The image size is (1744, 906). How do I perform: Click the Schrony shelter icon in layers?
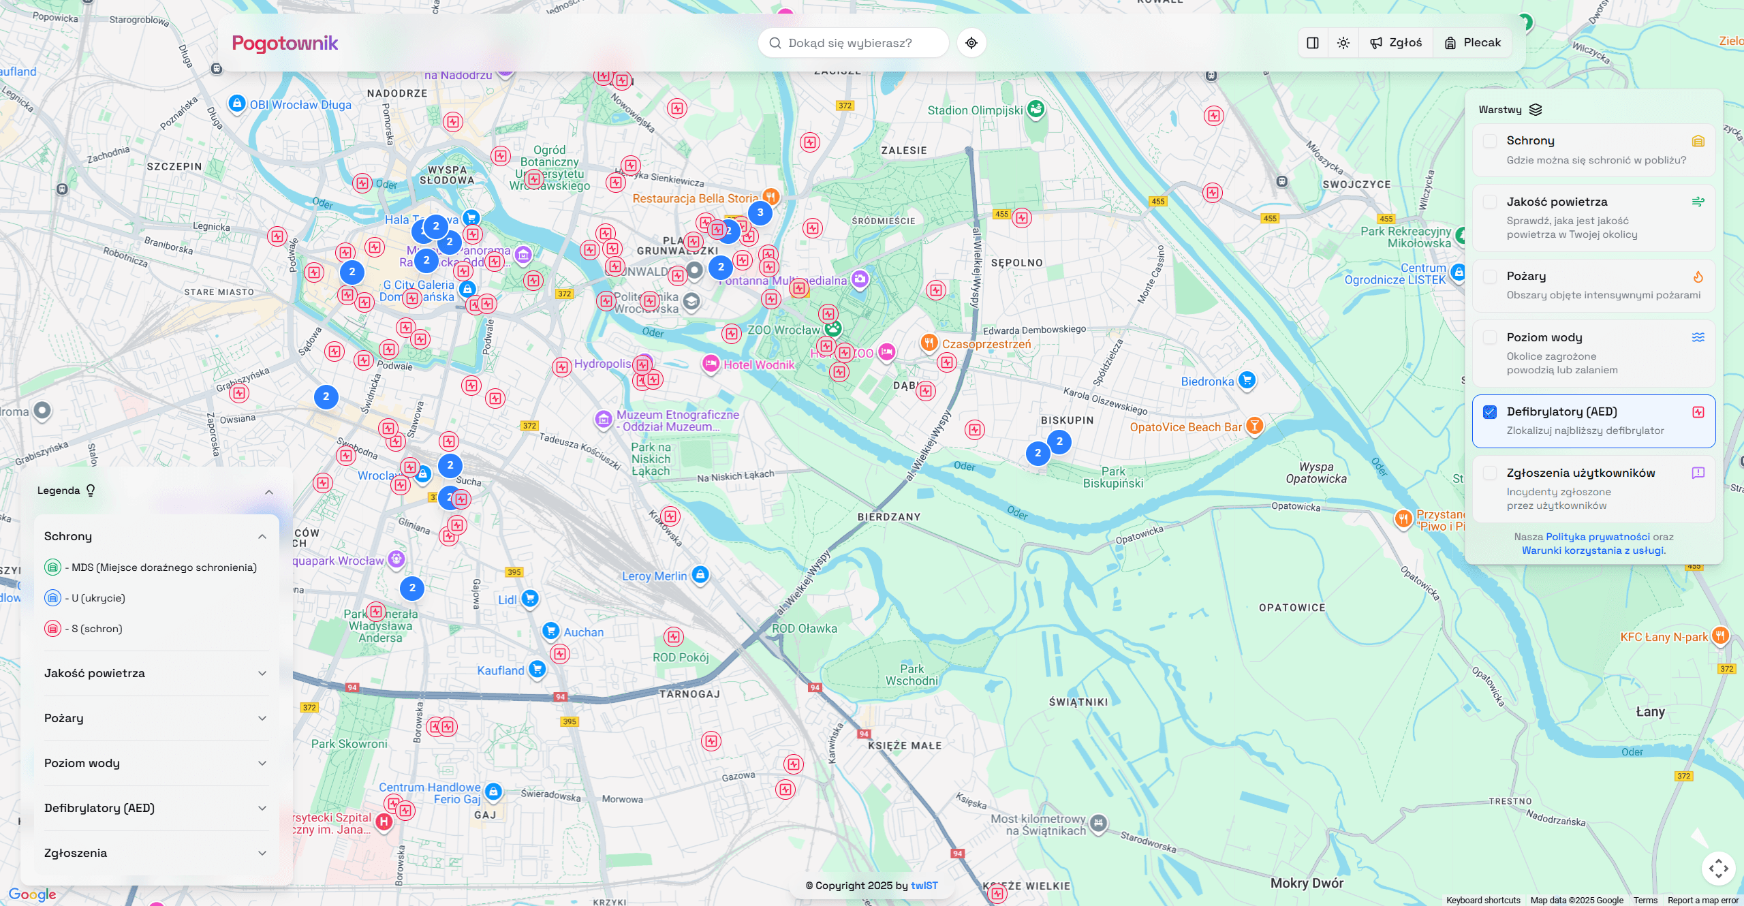[1698, 141]
